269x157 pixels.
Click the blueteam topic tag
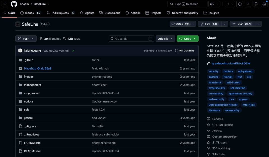(x=214, y=110)
